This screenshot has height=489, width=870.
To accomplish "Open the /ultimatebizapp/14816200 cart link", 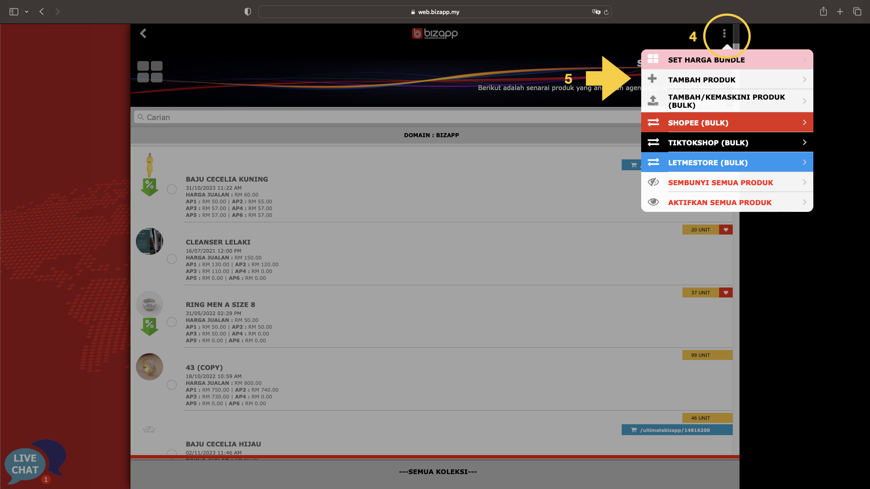I will pyautogui.click(x=677, y=430).
